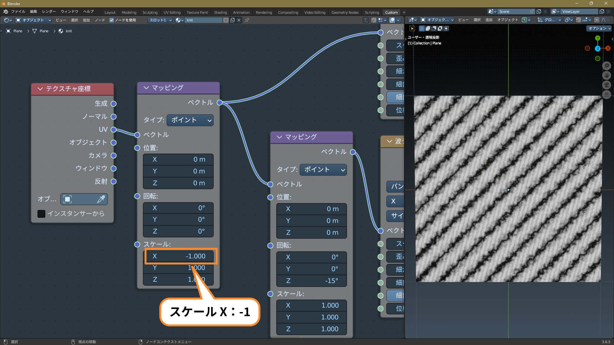Open the レンダー menu
Viewport: 614px width, 345px height.
(49, 11)
